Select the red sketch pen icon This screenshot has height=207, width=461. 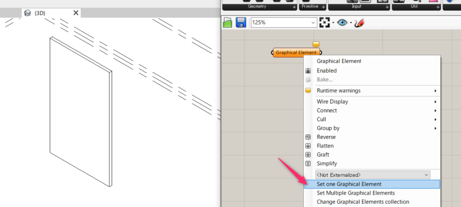click(359, 23)
